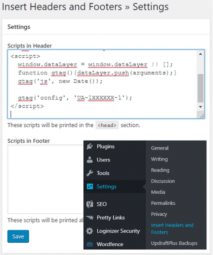Click the function gtag() code line
The width and height of the screenshot is (213, 255).
coord(97,73)
